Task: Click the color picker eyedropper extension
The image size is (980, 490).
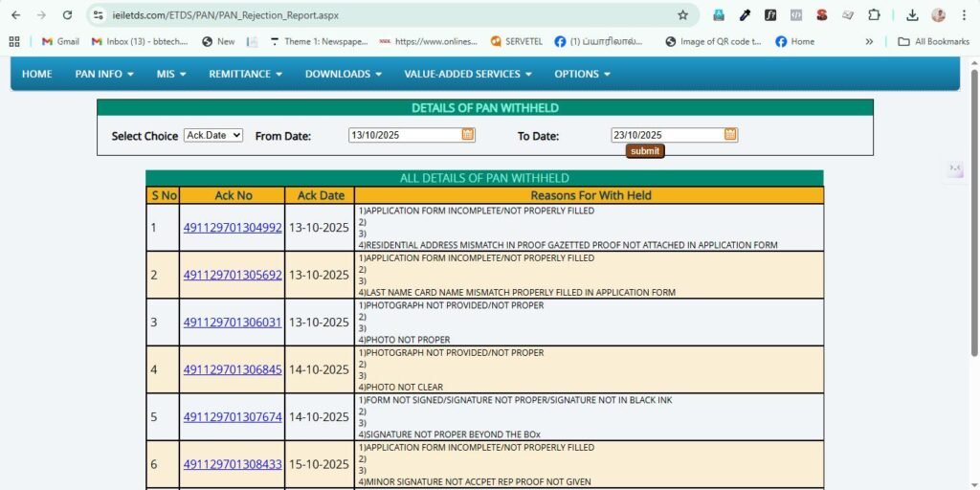Action: pyautogui.click(x=745, y=15)
